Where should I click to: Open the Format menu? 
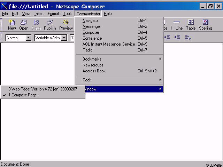click(53, 14)
